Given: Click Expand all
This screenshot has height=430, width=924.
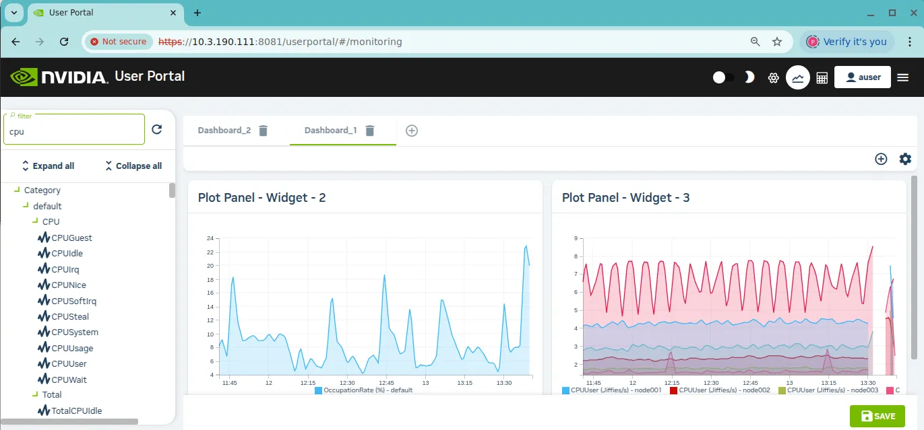Looking at the screenshot, I should 48,166.
